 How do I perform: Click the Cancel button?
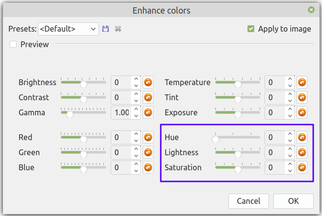point(248,200)
